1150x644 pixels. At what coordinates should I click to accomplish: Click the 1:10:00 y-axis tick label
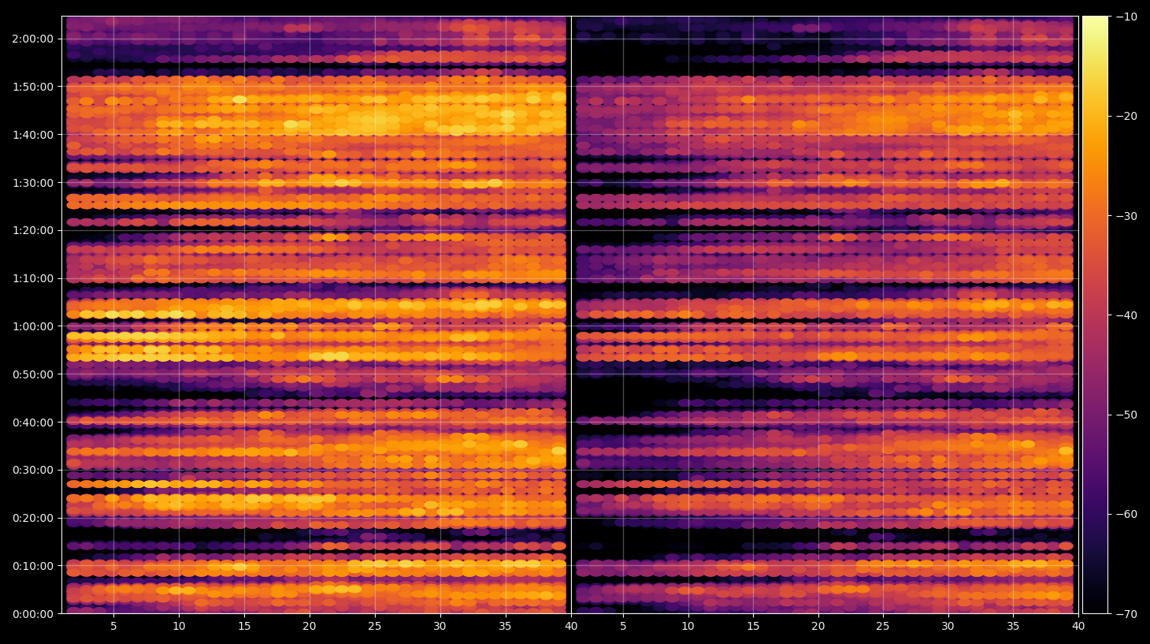[32, 278]
